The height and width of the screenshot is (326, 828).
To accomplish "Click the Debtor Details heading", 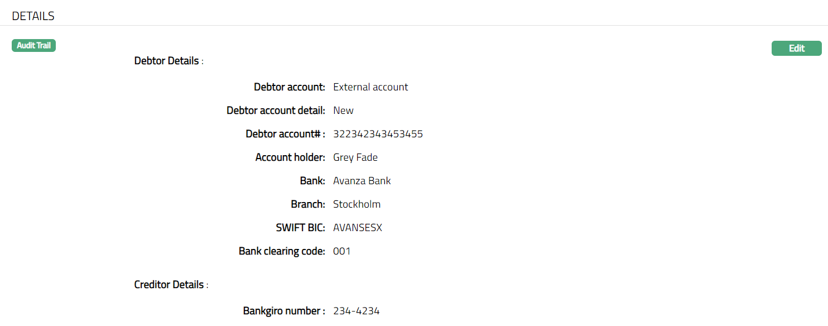I will pos(167,61).
